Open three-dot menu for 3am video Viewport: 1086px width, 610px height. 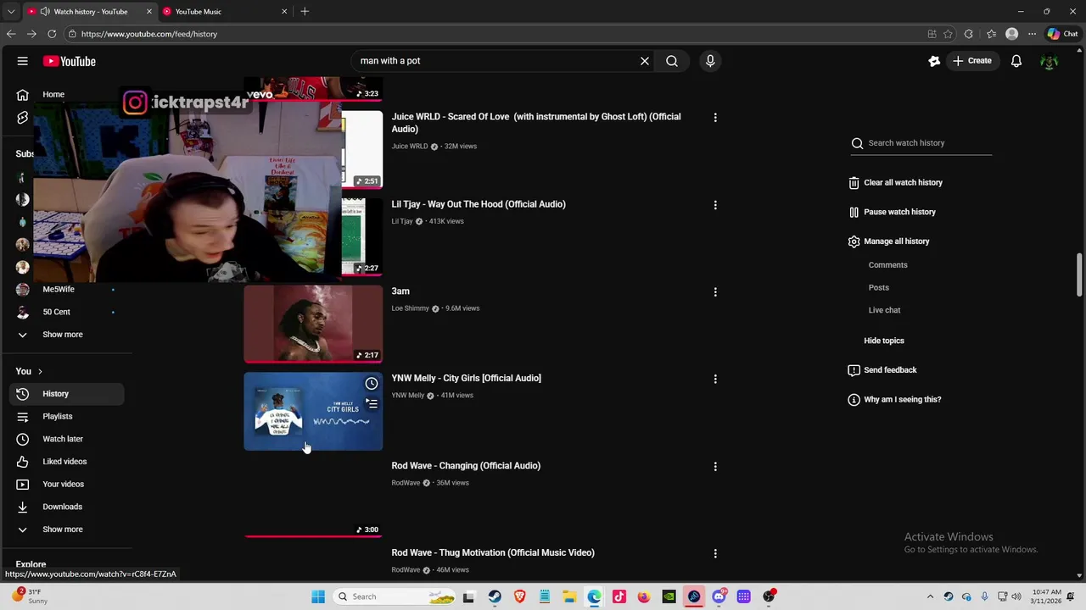pyautogui.click(x=715, y=292)
